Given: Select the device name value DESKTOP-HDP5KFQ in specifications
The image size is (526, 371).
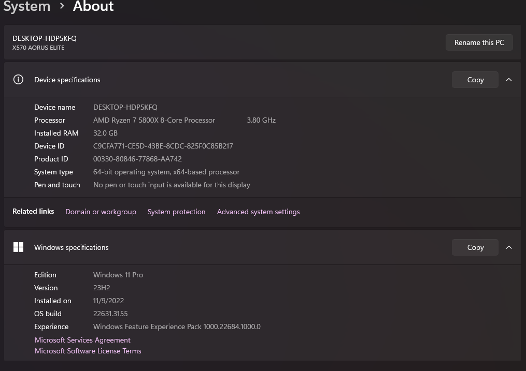Looking at the screenshot, I should [x=125, y=107].
